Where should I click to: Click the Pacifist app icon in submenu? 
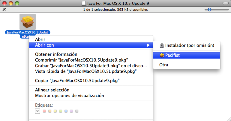point(162,55)
